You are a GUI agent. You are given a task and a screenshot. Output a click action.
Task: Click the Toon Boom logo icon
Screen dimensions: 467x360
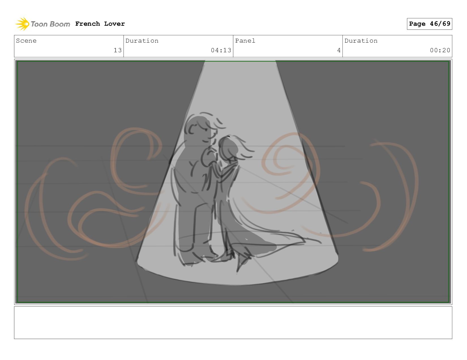22,24
